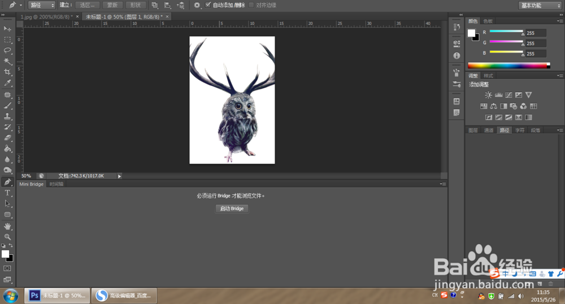
Task: Open pen options gear menu
Action: [197, 5]
